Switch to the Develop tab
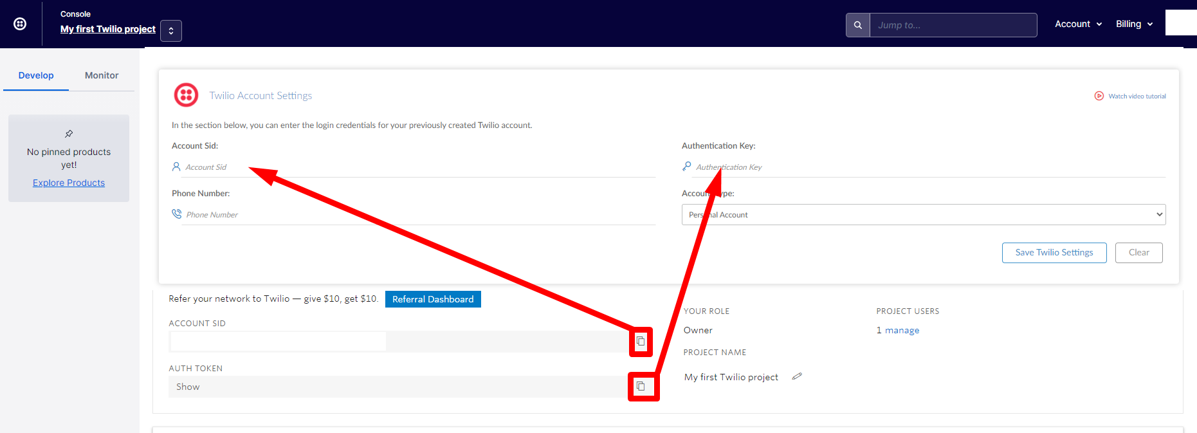1197x433 pixels. (36, 75)
